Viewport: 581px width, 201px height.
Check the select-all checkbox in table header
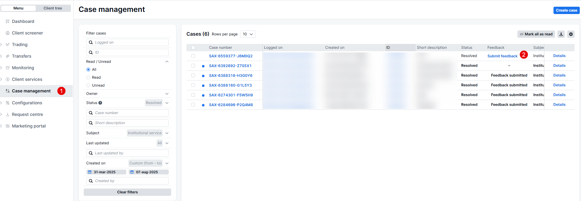193,48
